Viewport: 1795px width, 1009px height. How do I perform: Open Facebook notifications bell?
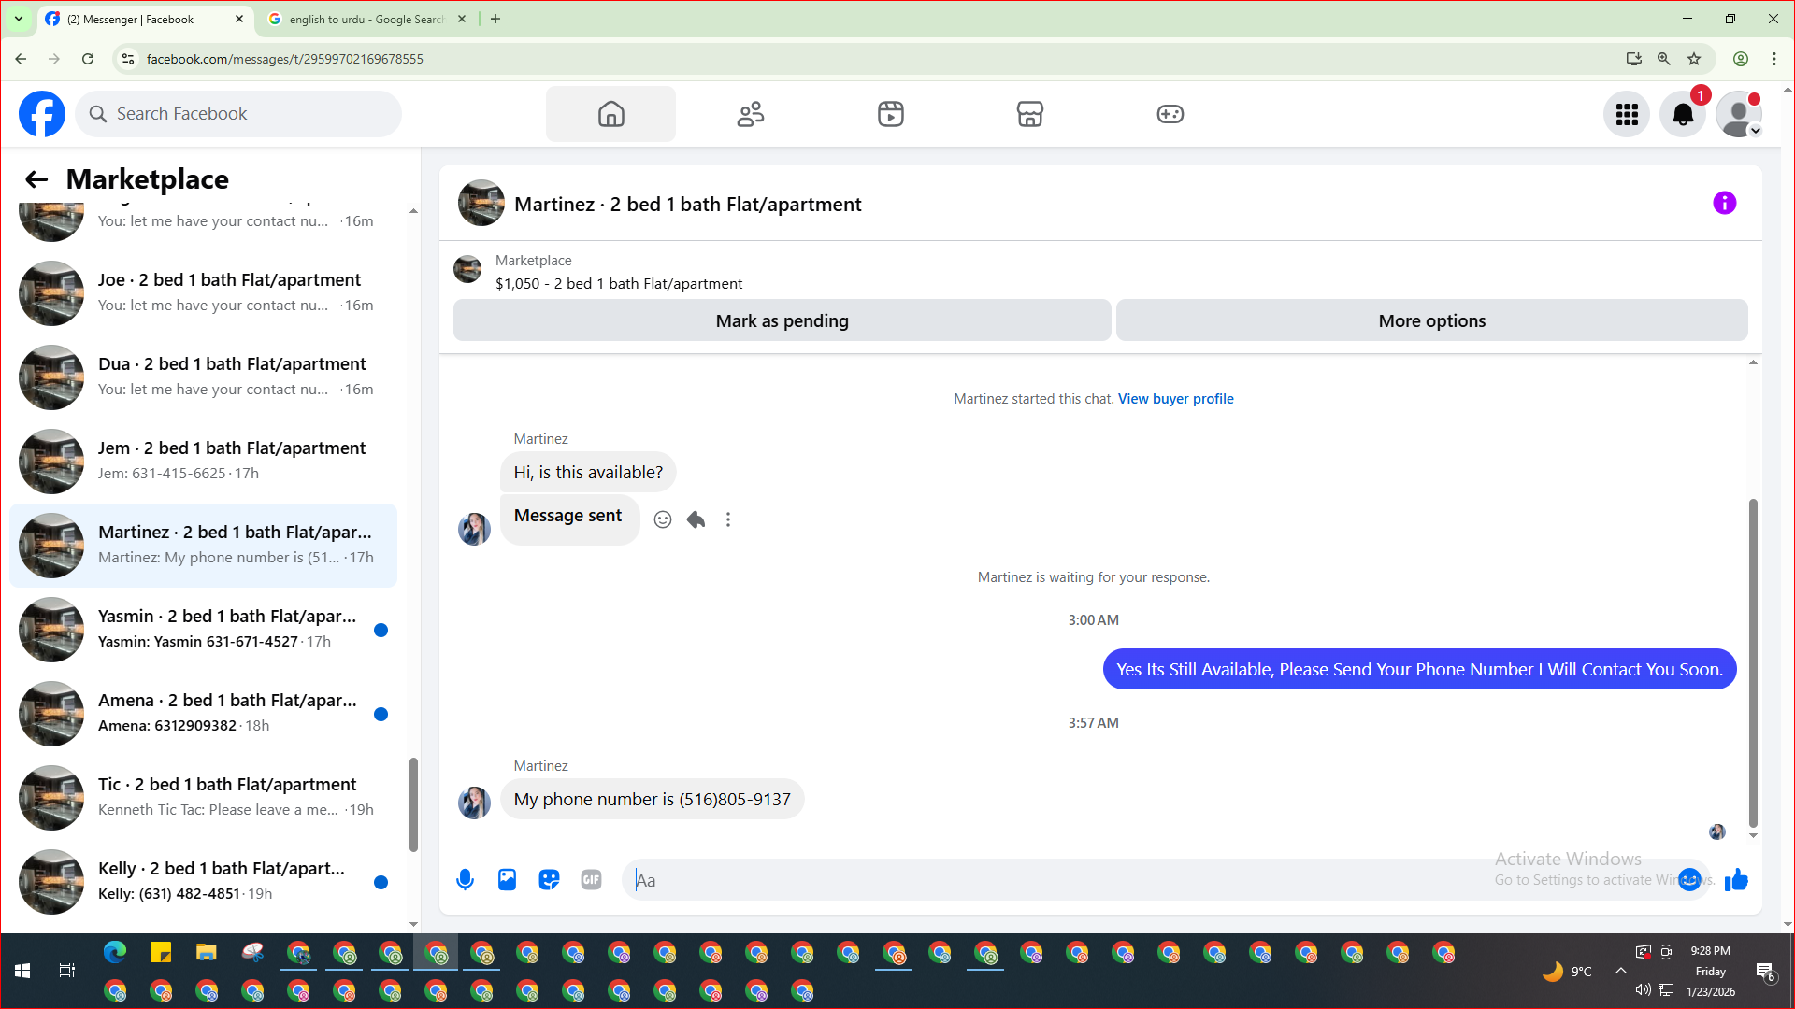pyautogui.click(x=1682, y=114)
